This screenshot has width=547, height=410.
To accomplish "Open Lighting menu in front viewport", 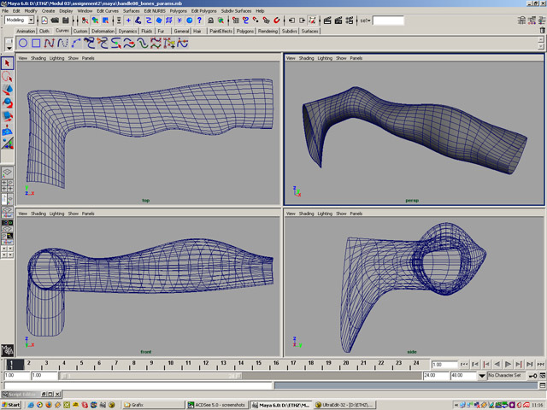I will [x=57, y=214].
